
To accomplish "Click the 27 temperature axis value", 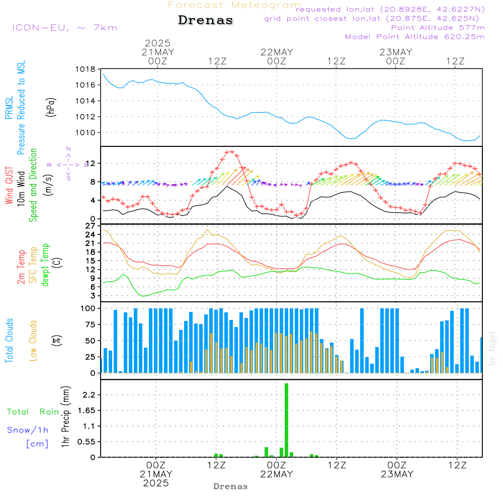I will 91,226.
